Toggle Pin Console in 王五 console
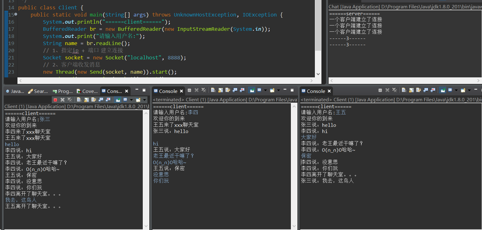This screenshot has height=230, width=482. [x=442, y=90]
